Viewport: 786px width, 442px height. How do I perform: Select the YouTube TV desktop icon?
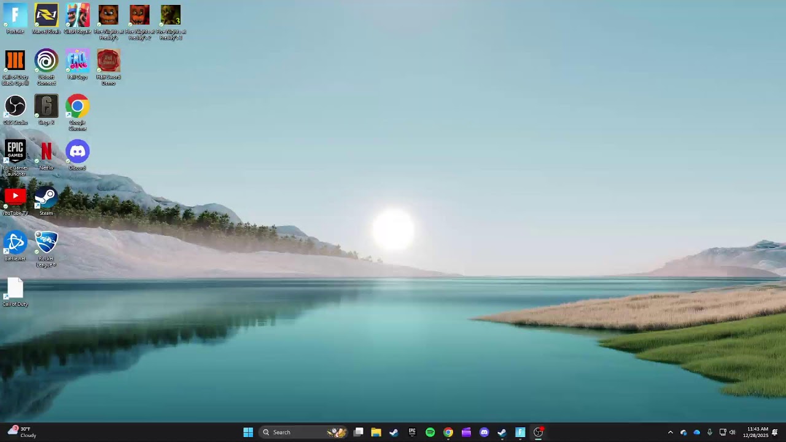[x=15, y=201]
